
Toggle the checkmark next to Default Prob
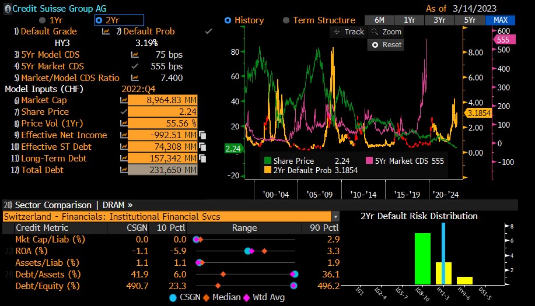(208, 31)
